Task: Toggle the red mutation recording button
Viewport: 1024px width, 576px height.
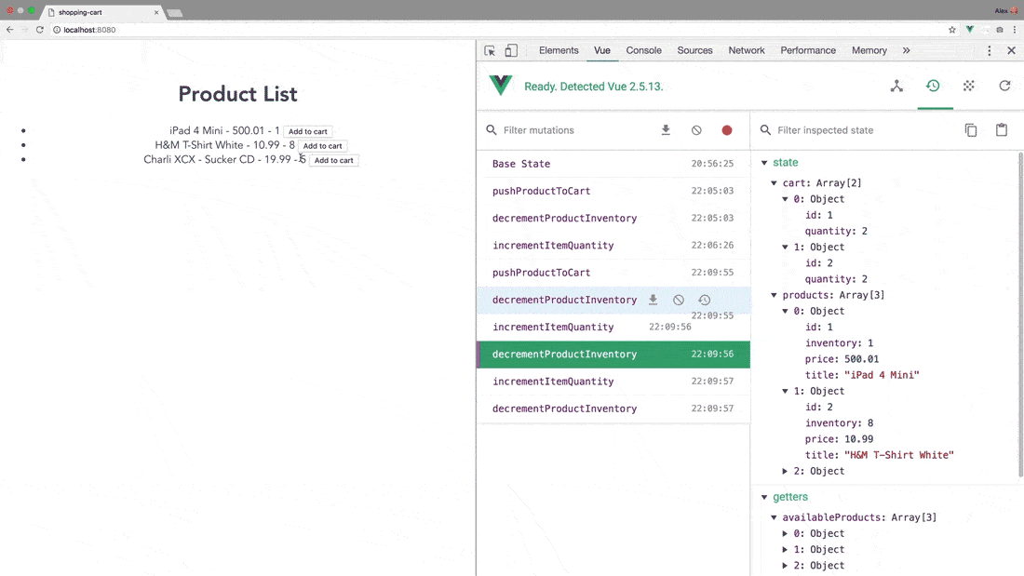Action: pyautogui.click(x=727, y=130)
